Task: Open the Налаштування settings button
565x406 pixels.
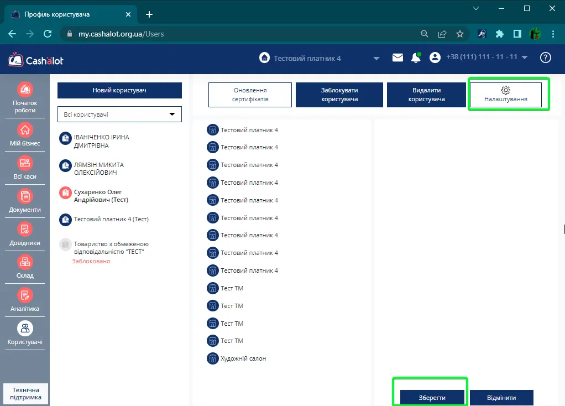Action: 505,95
